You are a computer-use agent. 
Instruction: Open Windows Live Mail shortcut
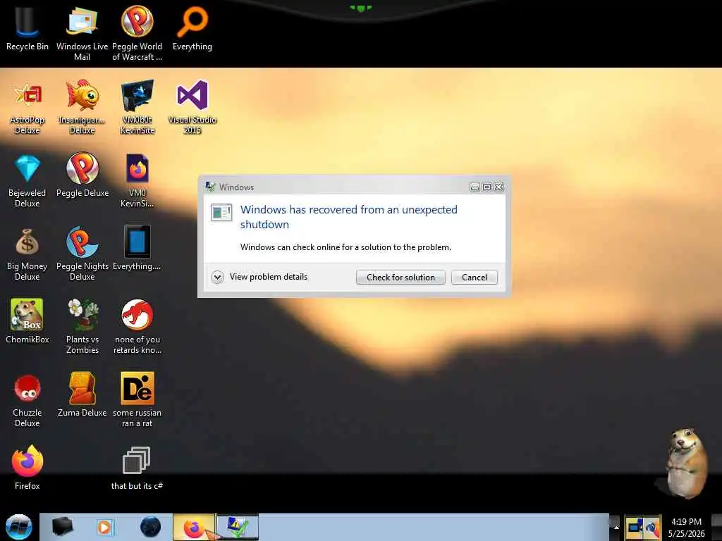point(82,32)
